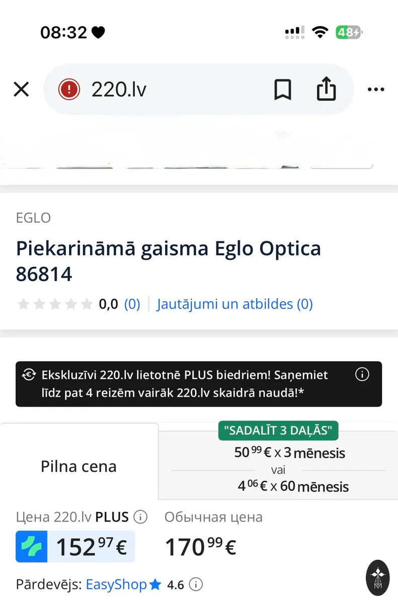This screenshot has width=398, height=604.
Task: Open info icon in PLUS members banner
Action: coord(362,374)
